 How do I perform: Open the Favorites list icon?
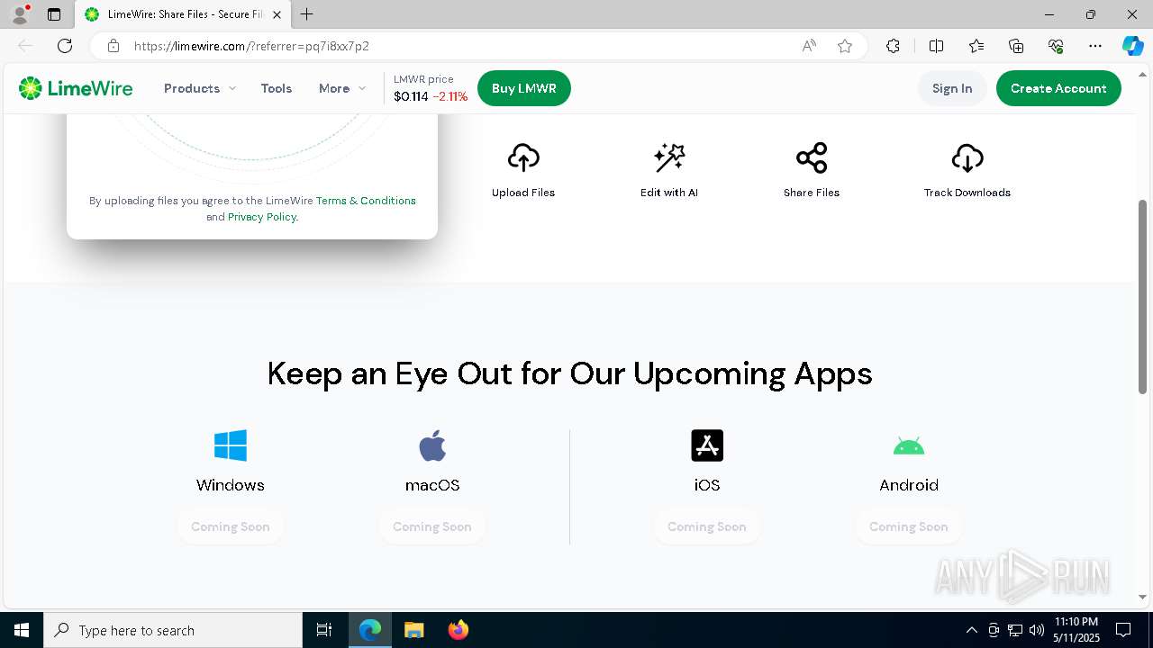(976, 46)
